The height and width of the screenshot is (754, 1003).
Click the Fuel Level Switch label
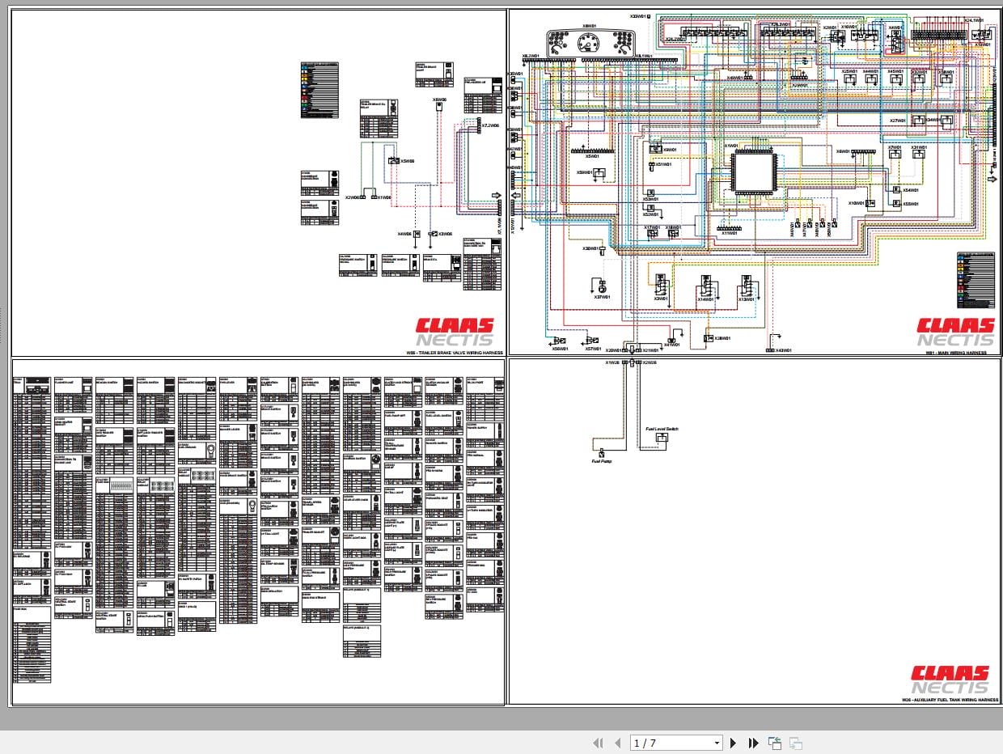pos(662,430)
